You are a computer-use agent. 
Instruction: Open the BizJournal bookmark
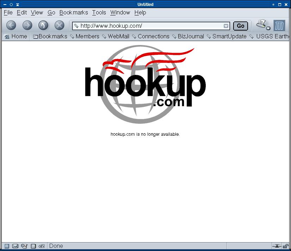188,37
